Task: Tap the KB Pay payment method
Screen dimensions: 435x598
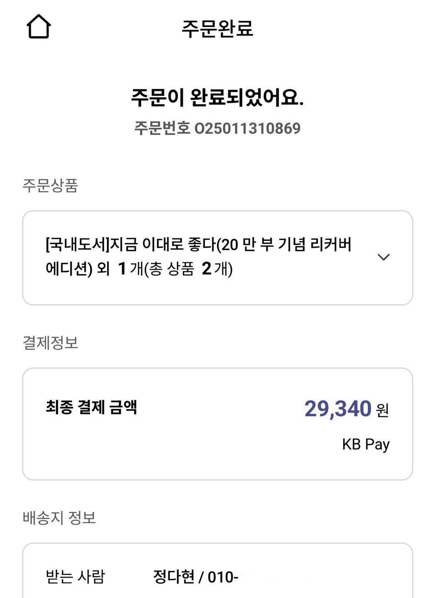Action: coord(366,444)
